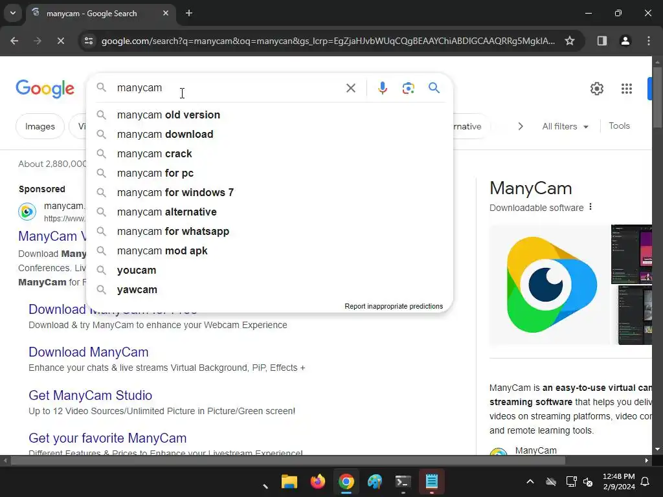Open File Explorer from taskbar
Viewport: 663px width, 497px height.
tap(289, 481)
